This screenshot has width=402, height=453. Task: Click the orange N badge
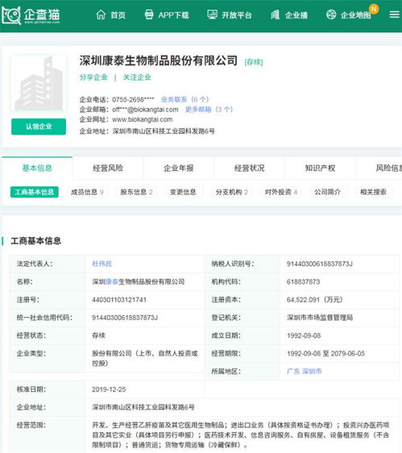(x=374, y=9)
